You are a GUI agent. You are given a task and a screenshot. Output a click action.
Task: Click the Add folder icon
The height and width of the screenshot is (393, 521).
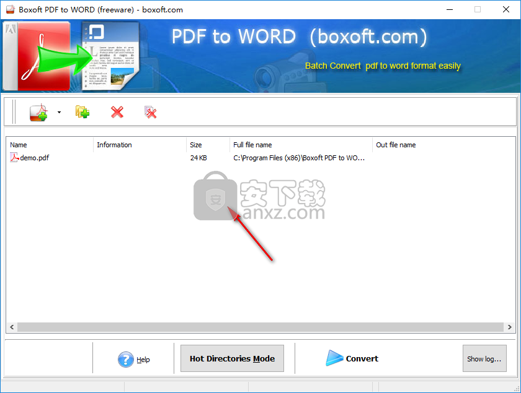[82, 112]
